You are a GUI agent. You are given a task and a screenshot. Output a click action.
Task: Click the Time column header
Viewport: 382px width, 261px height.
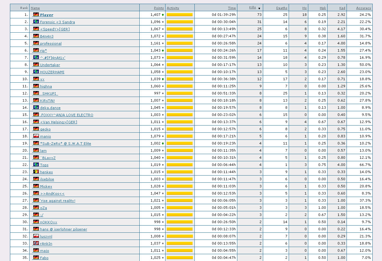point(232,8)
